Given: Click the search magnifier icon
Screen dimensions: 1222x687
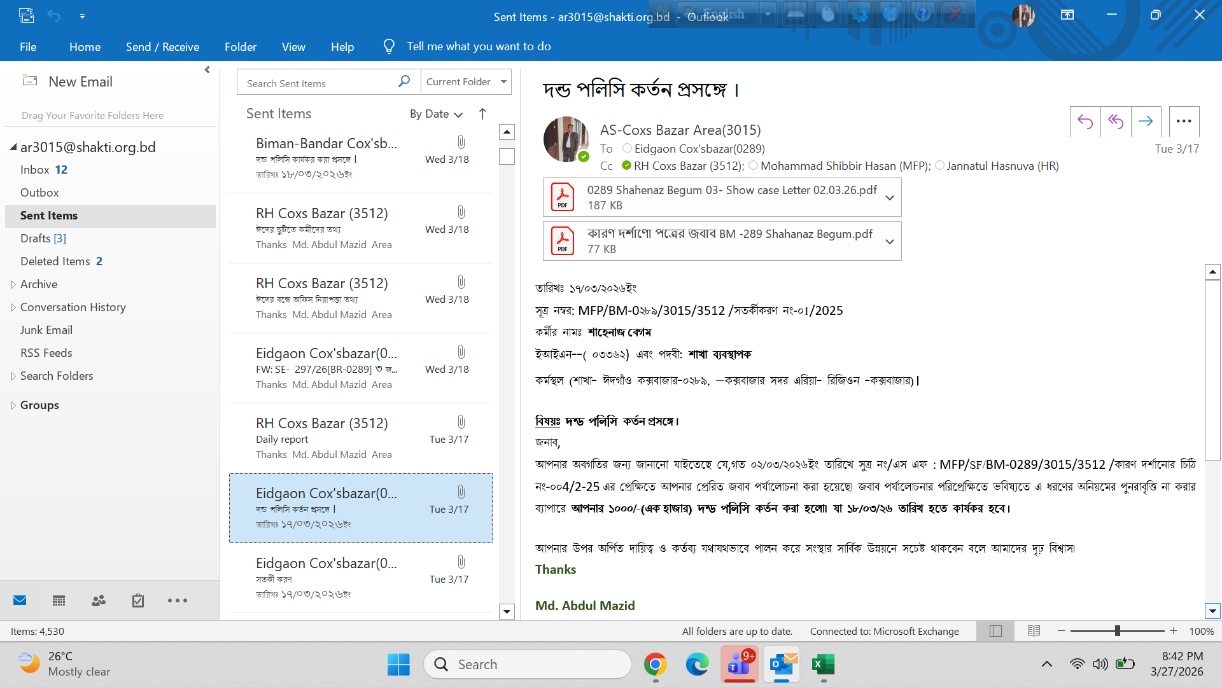Looking at the screenshot, I should 404,81.
